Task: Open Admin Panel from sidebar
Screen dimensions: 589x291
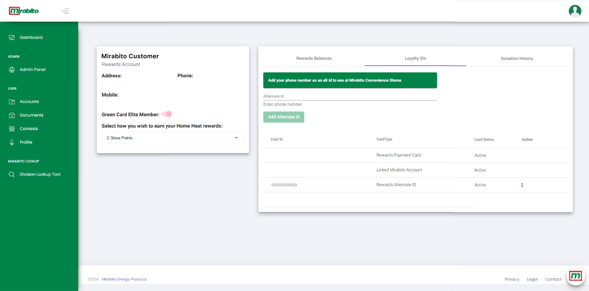Action: (x=32, y=69)
